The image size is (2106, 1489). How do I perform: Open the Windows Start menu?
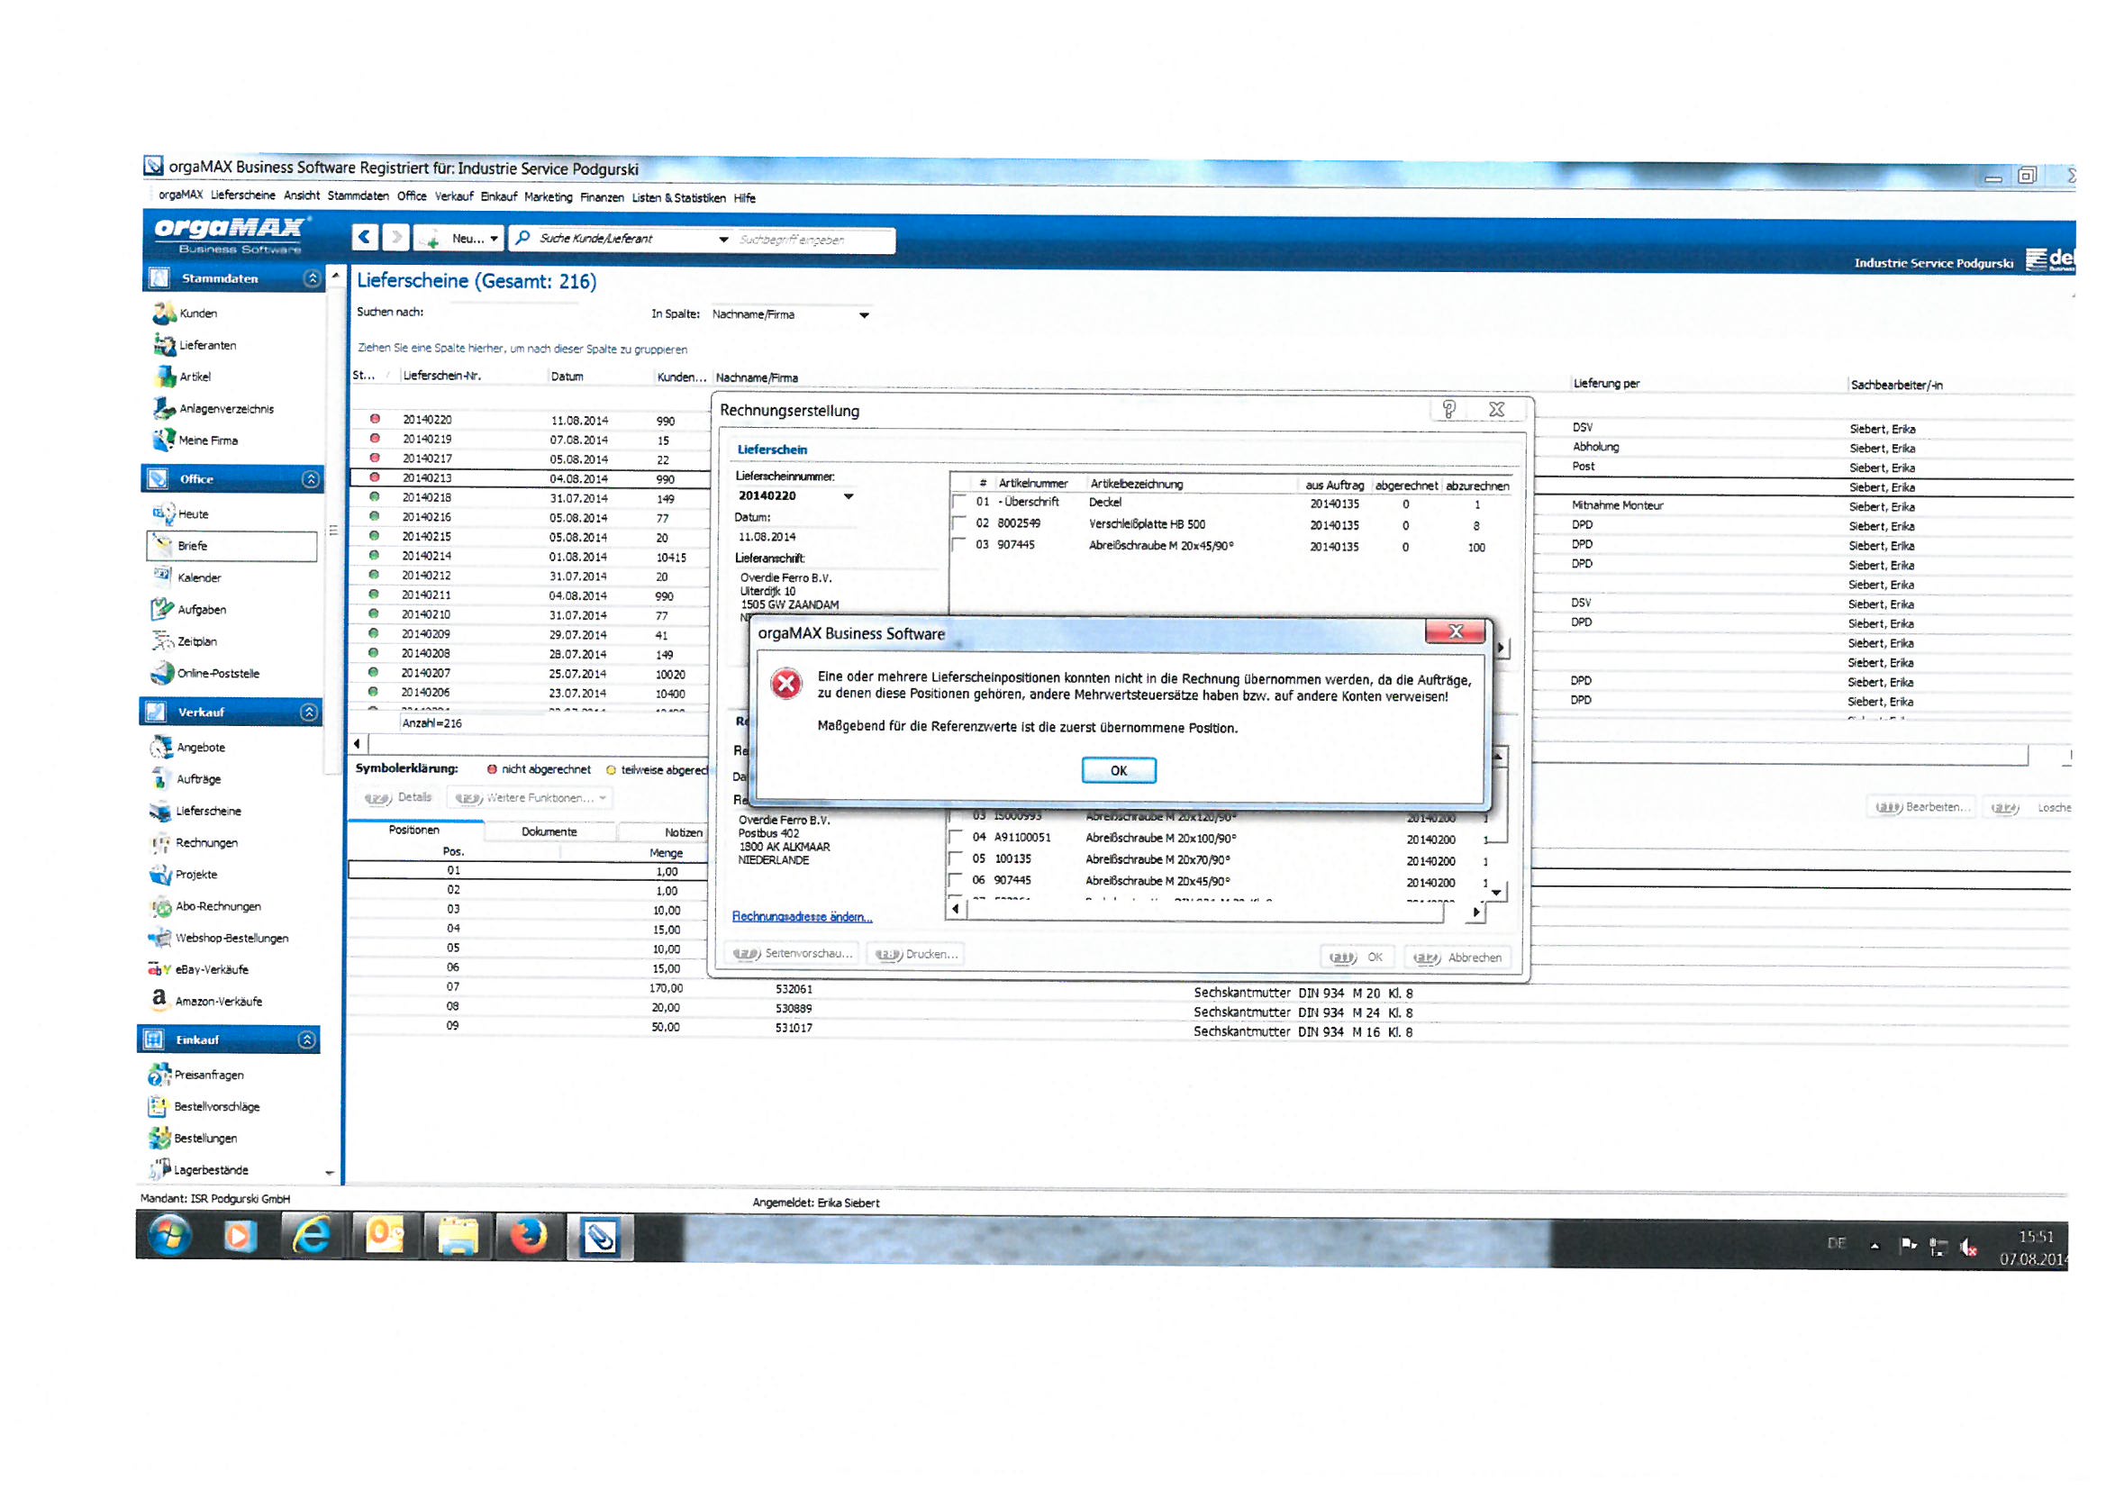point(171,1237)
